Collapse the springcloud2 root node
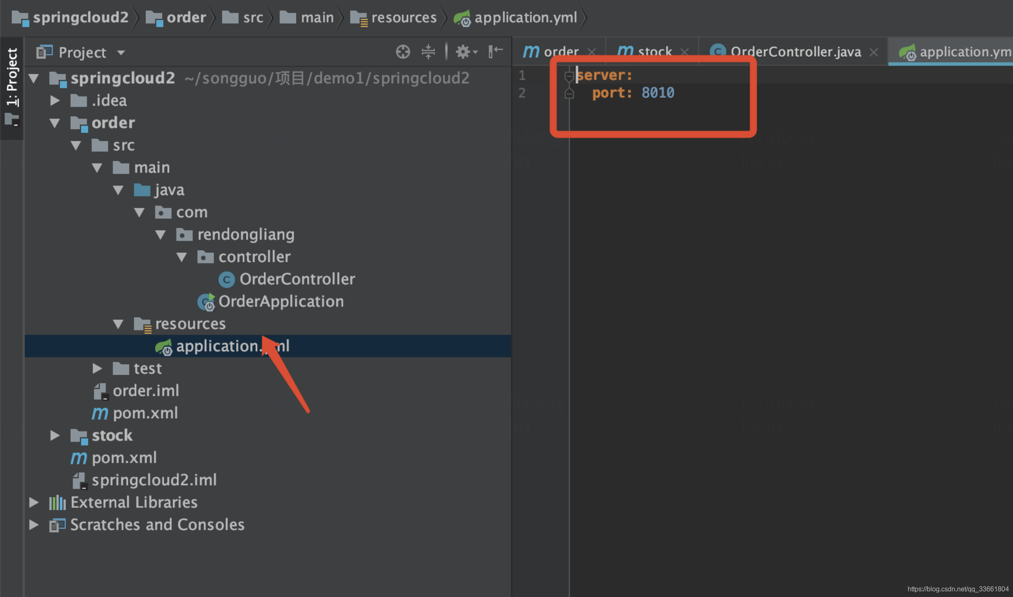This screenshot has width=1013, height=597. 34,78
